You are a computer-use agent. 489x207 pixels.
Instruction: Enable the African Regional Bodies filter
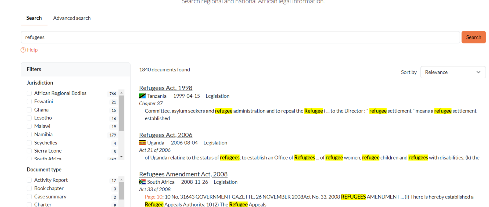[29, 93]
